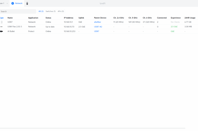Sort by Status column header
The width and height of the screenshot is (198, 131).
[x=48, y=18]
